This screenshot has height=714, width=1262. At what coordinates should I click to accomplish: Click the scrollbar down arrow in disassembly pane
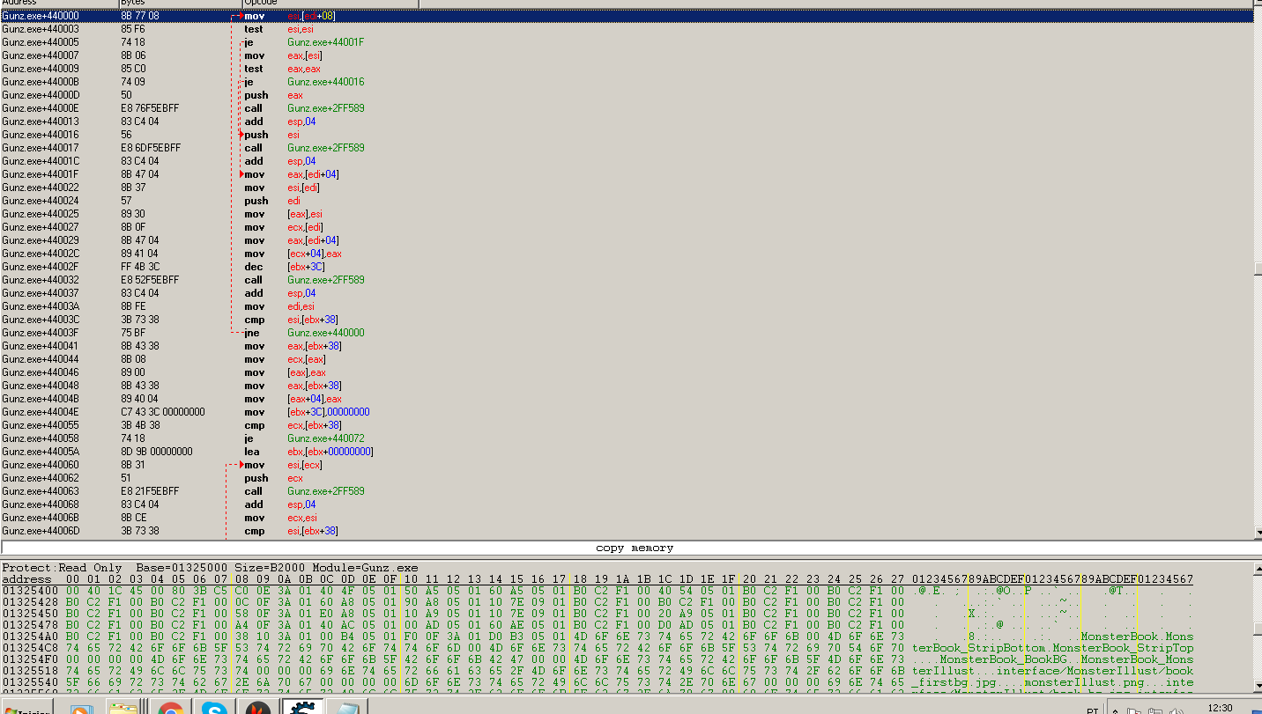point(1257,533)
